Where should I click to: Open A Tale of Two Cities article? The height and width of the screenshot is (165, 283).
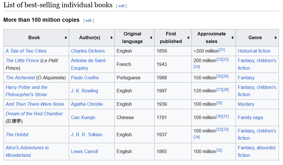pos(26,51)
